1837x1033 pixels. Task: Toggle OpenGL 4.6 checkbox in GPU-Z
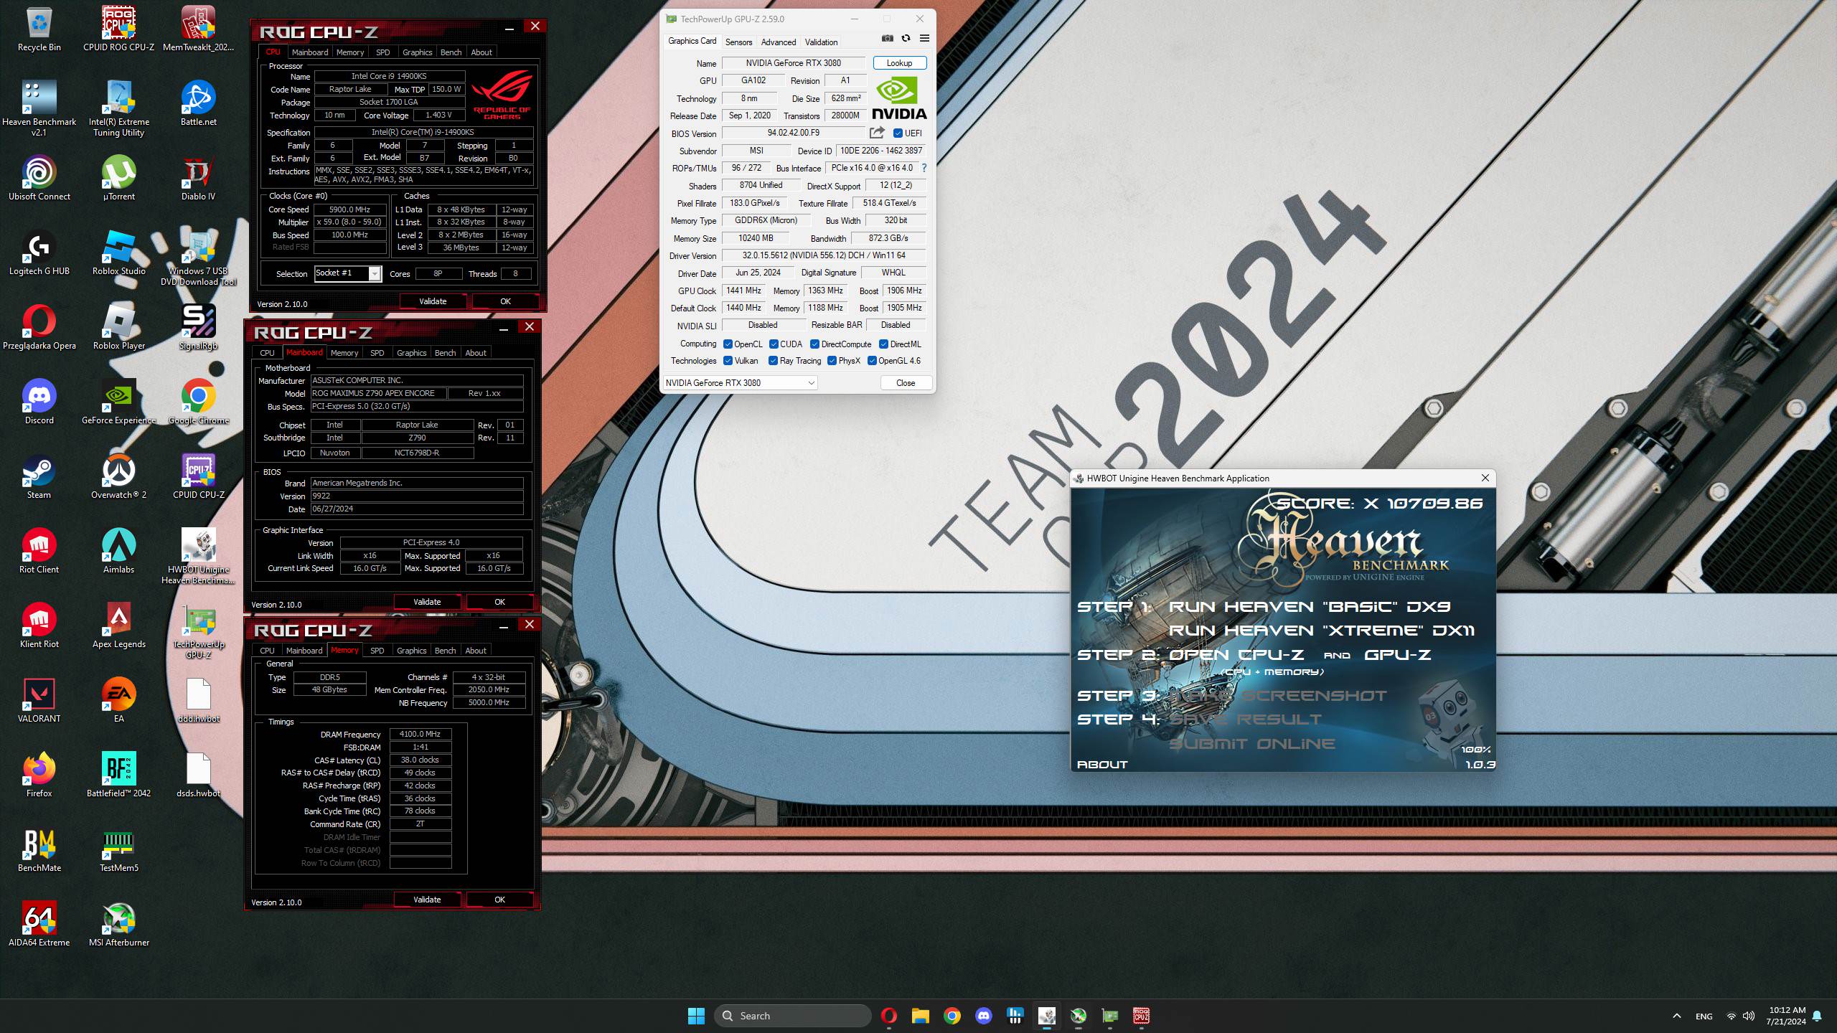pyautogui.click(x=872, y=361)
